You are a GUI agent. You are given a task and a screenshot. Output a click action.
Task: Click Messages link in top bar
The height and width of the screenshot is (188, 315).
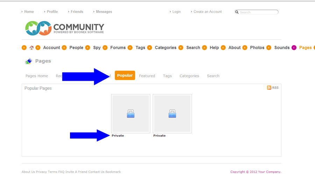click(104, 12)
